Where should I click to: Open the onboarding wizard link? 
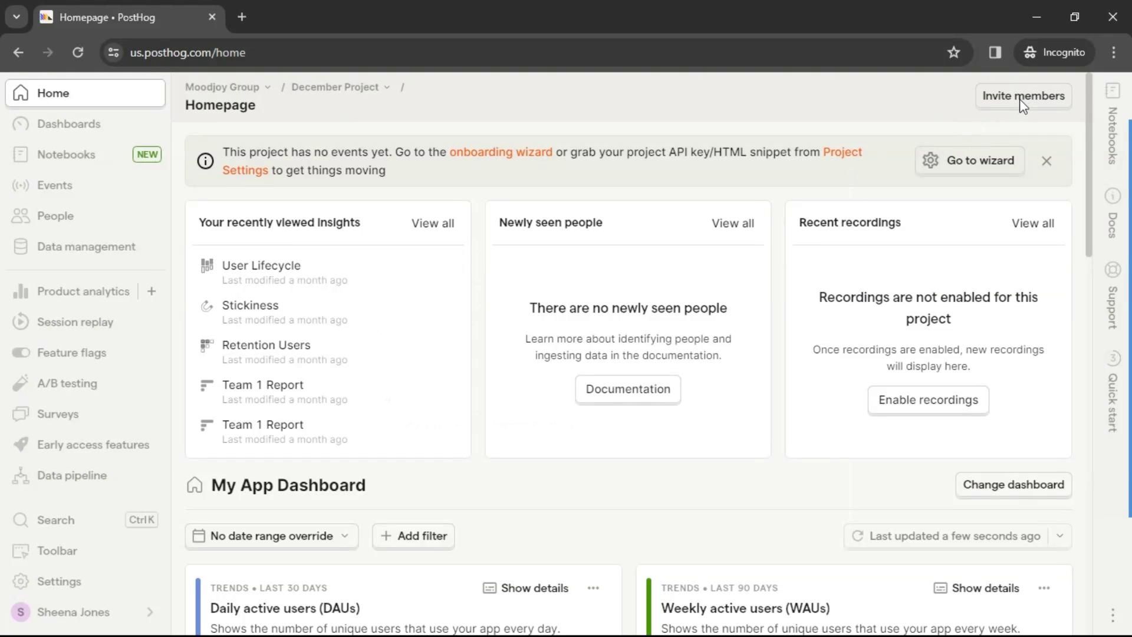coord(501,152)
